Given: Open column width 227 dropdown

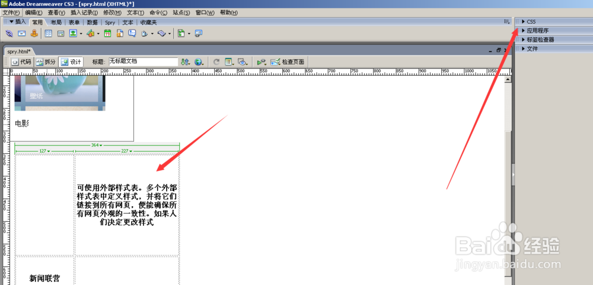Looking at the screenshot, I should coord(126,151).
